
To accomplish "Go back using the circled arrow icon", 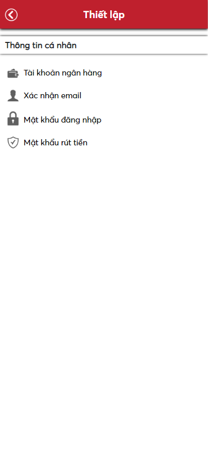I will tap(11, 14).
